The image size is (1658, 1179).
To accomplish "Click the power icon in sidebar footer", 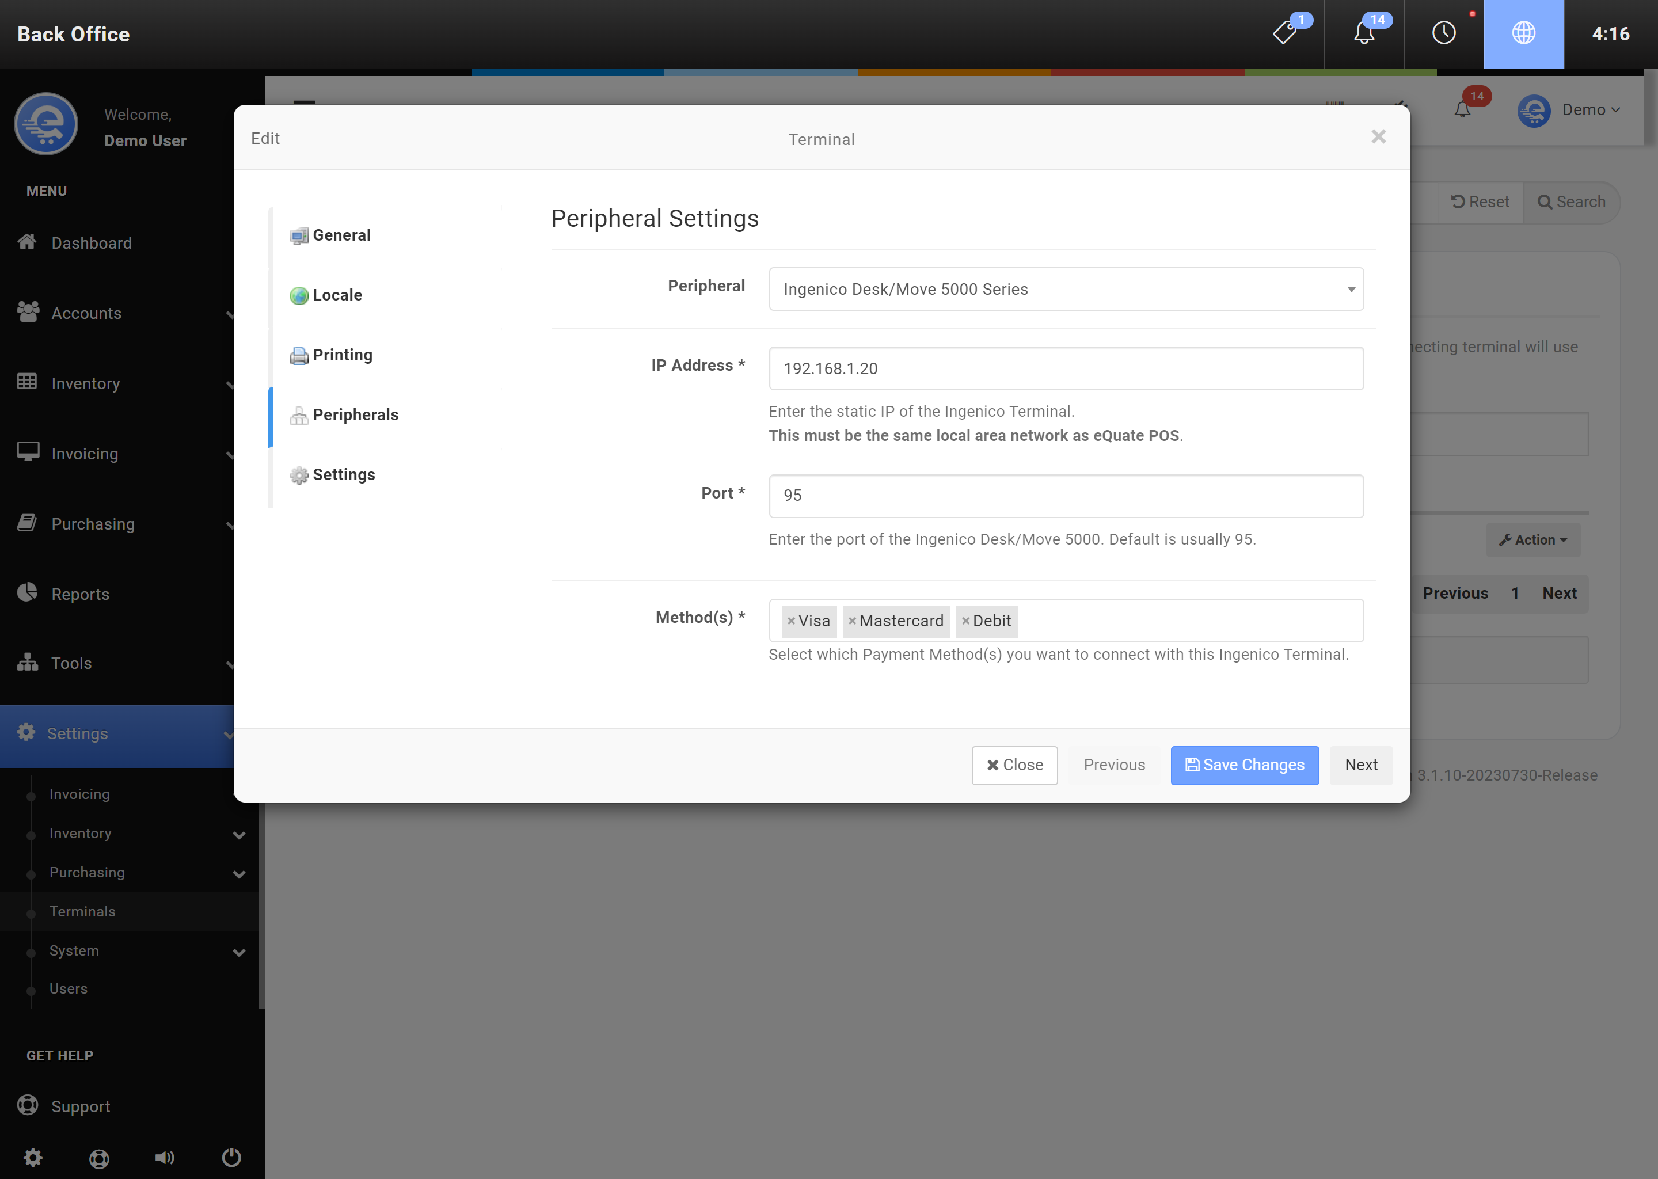I will click(x=231, y=1157).
